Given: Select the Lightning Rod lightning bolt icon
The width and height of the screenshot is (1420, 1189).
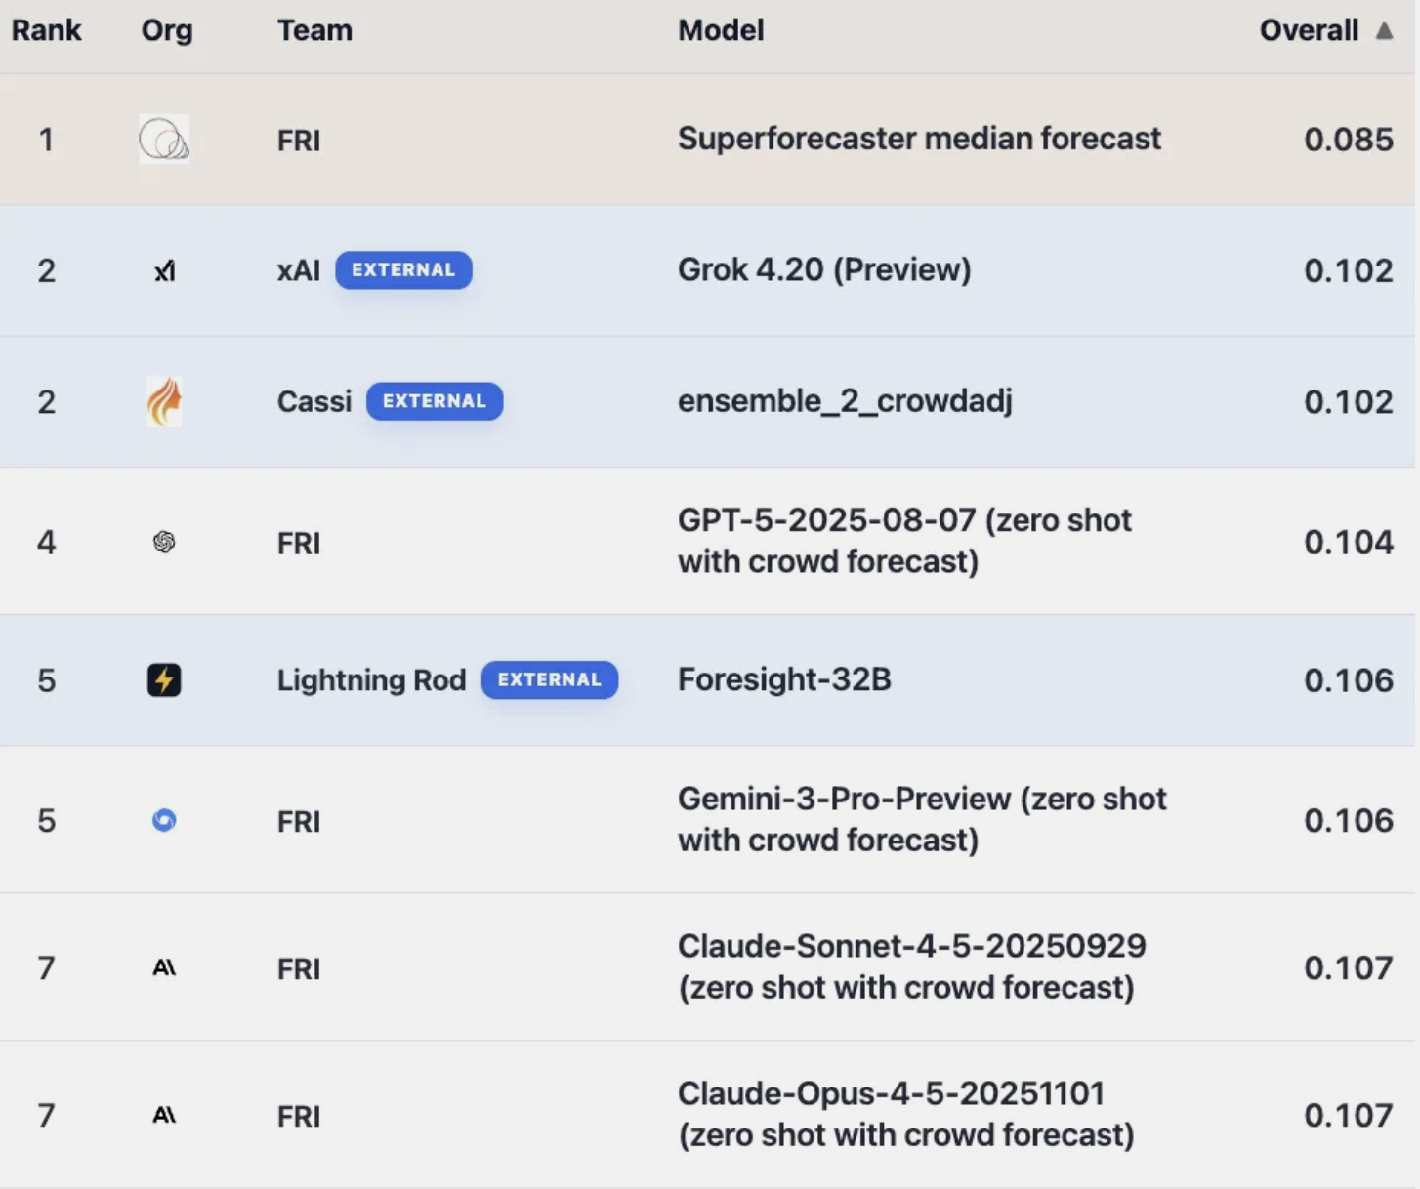Looking at the screenshot, I should tap(164, 680).
